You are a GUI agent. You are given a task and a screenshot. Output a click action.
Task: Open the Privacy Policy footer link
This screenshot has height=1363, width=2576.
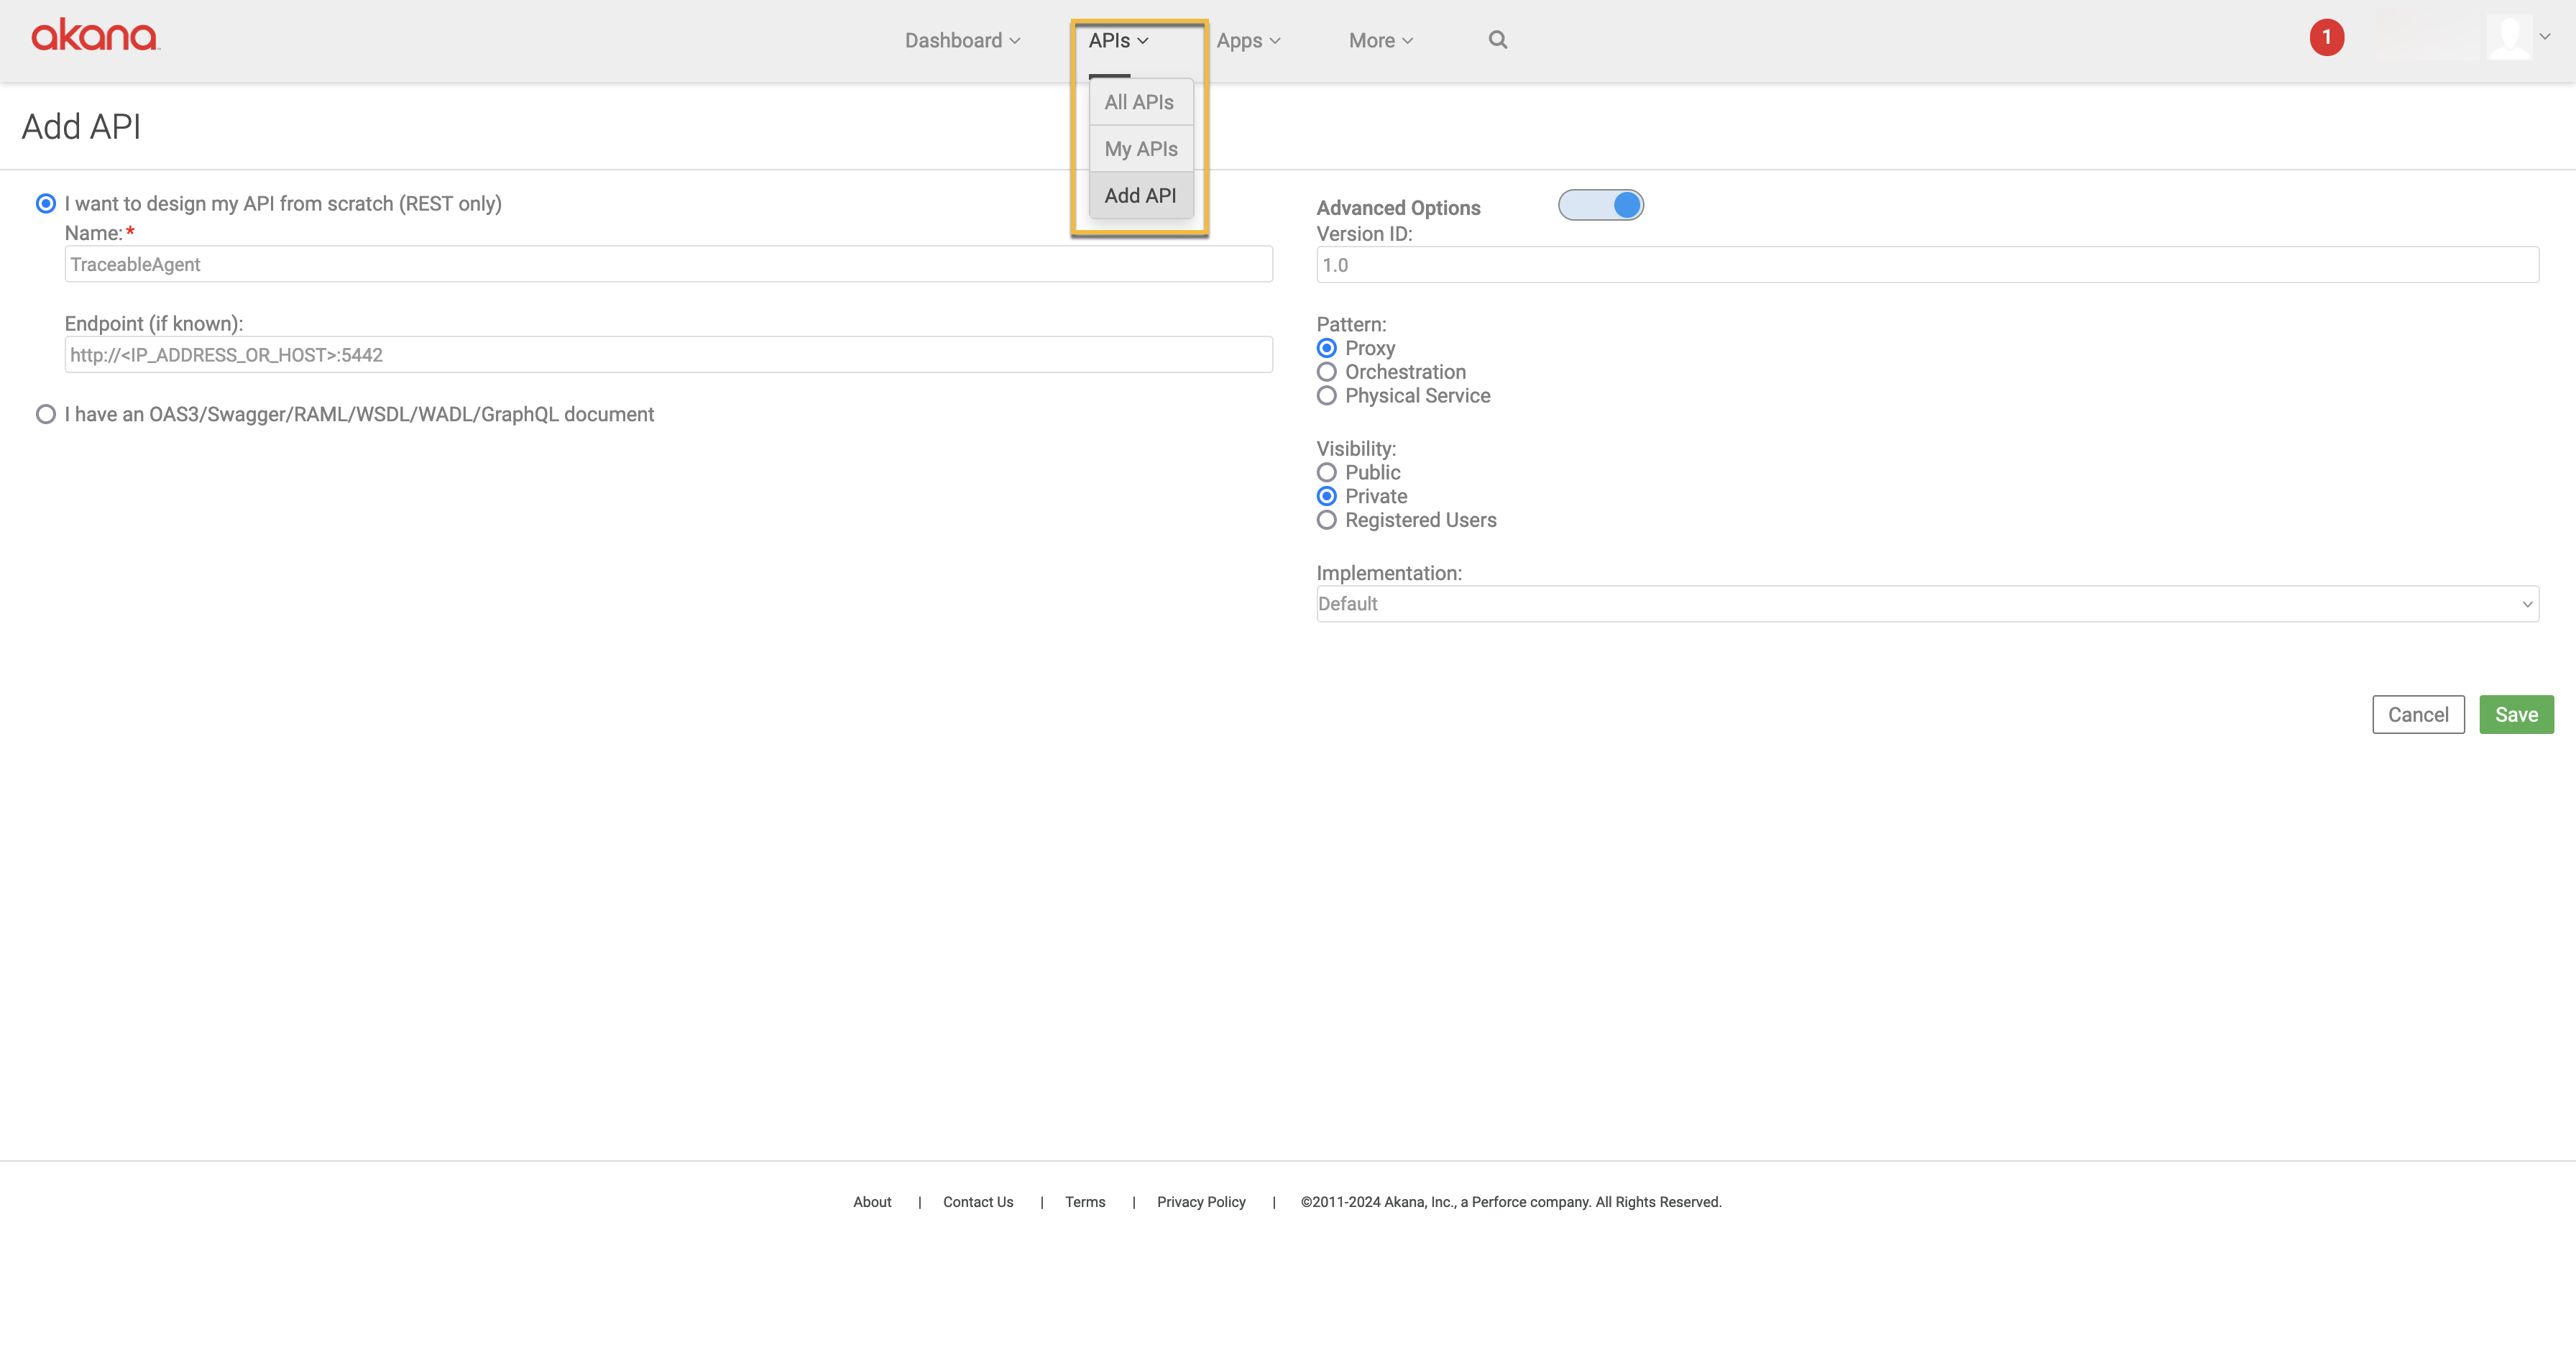click(1201, 1202)
